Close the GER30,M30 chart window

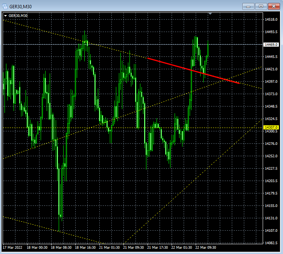coord(274,6)
